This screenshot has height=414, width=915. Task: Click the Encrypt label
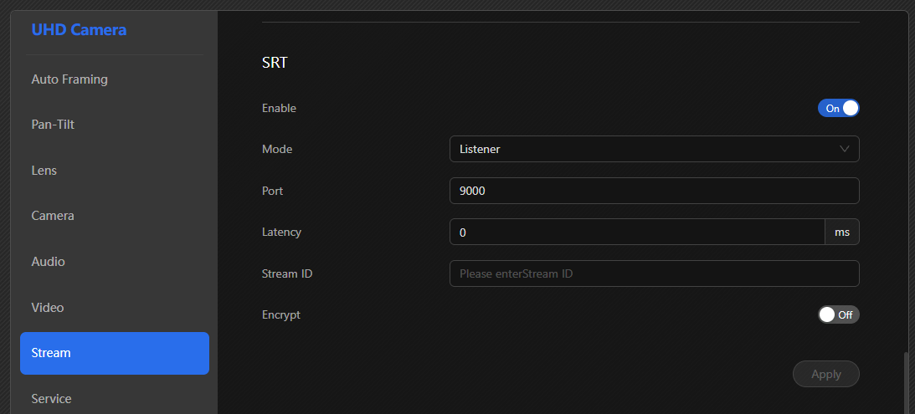pyautogui.click(x=281, y=314)
